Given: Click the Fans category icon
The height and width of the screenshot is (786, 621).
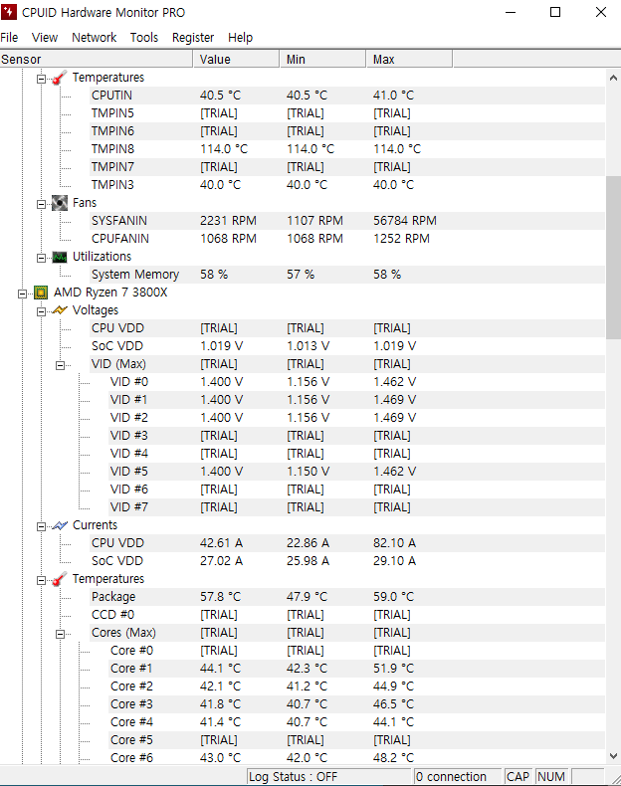Looking at the screenshot, I should (x=60, y=203).
